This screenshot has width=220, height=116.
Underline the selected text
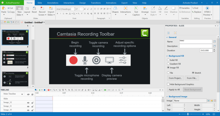click(x=63, y=14)
